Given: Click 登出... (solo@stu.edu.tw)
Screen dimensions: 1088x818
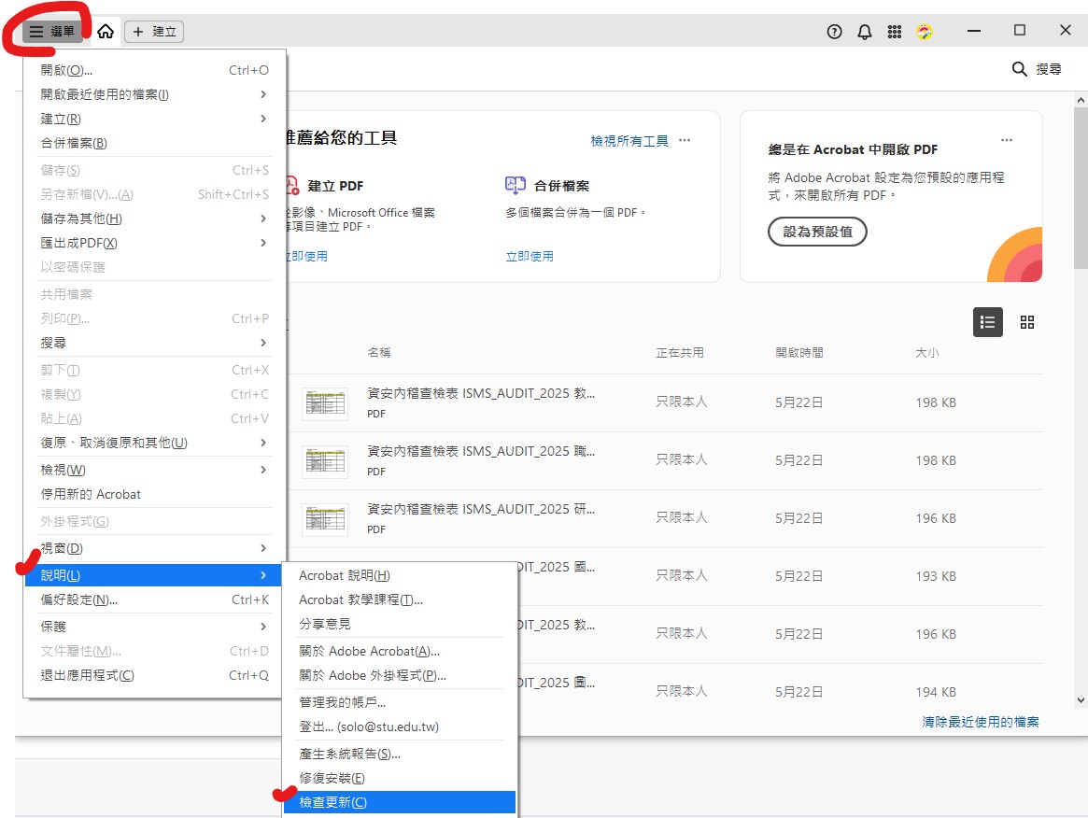Looking at the screenshot, I should click(400, 726).
